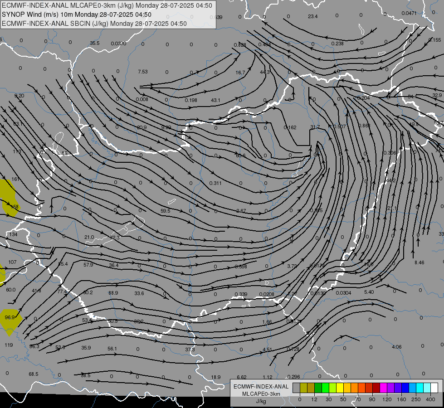Click the map value 0.238
The image size is (444, 408).
(337, 44)
